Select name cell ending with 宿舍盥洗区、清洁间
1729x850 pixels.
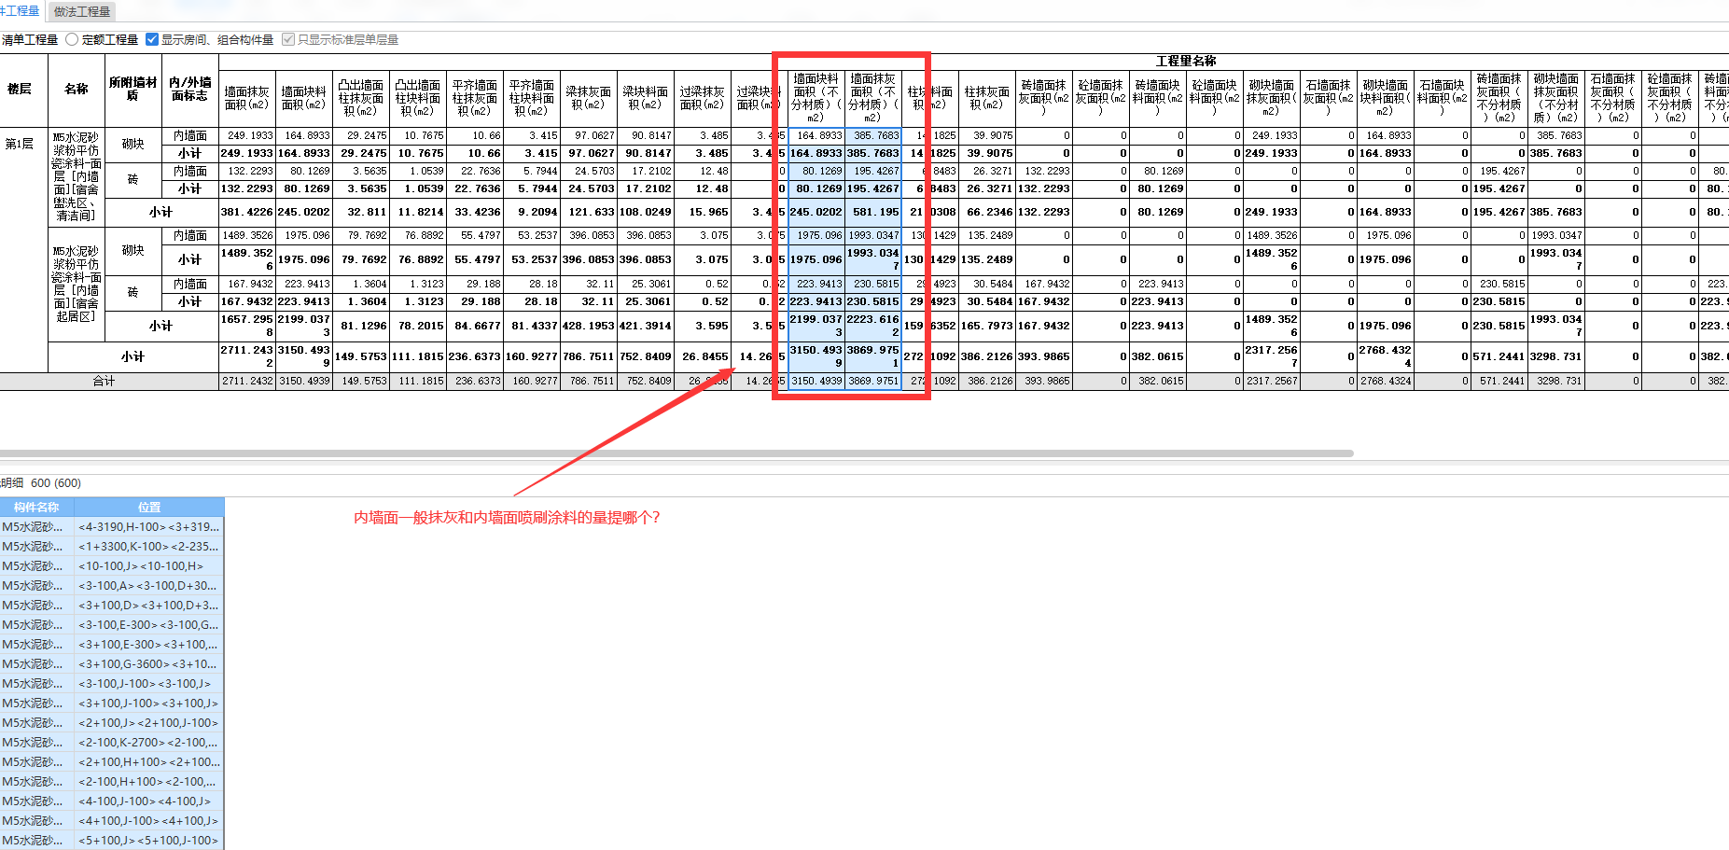77,176
